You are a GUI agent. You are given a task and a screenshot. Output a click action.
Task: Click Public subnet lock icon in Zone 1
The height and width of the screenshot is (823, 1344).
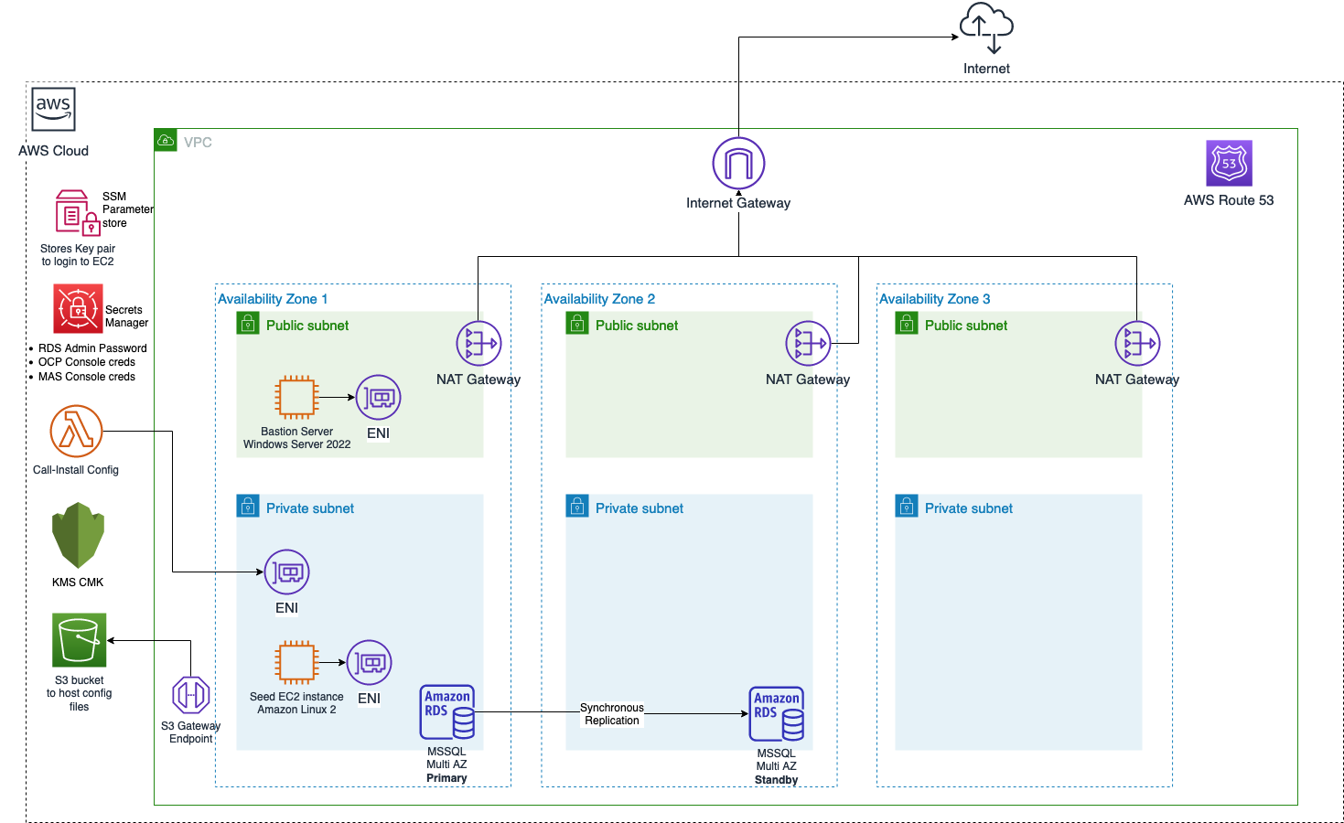coord(248,324)
